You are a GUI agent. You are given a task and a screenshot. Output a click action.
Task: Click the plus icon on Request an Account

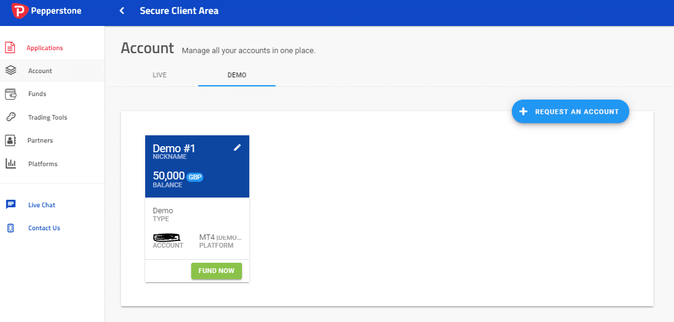tap(523, 112)
